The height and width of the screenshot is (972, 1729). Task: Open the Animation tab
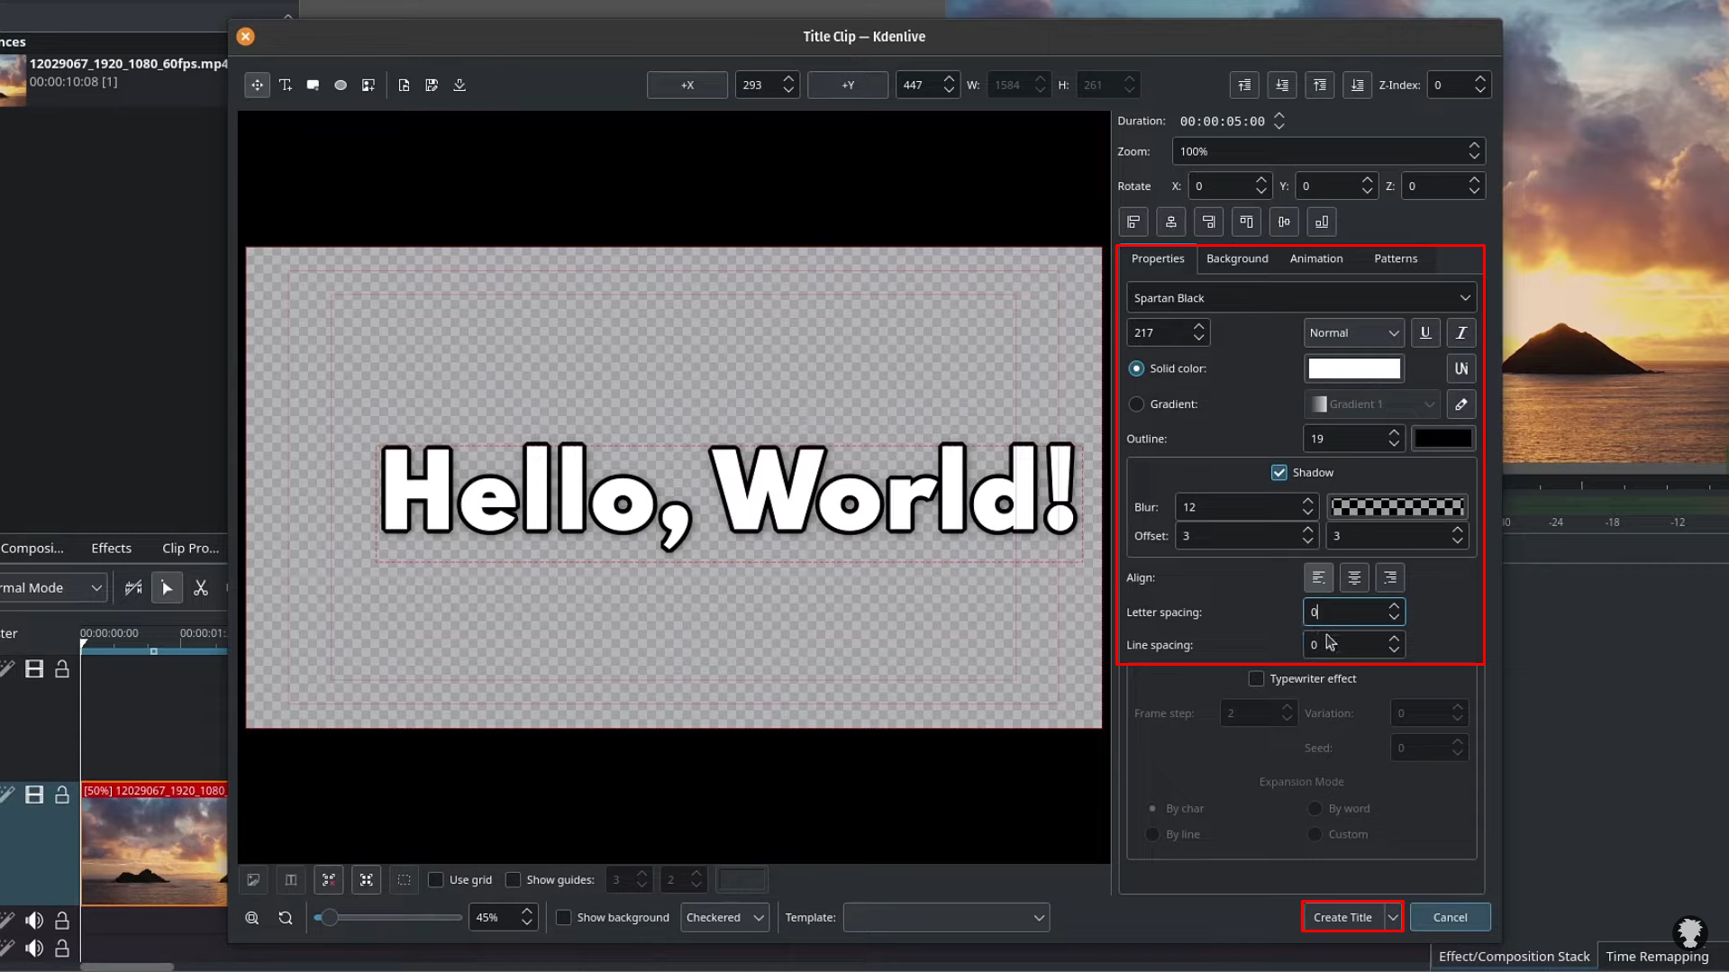[1315, 259]
